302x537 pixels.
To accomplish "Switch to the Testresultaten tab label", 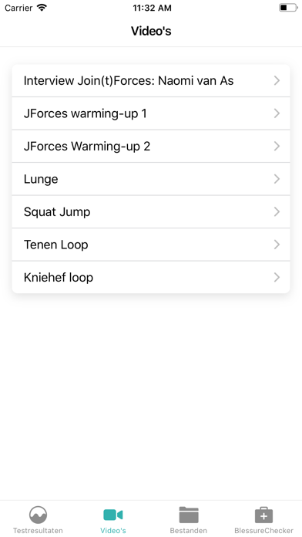I will [x=38, y=531].
